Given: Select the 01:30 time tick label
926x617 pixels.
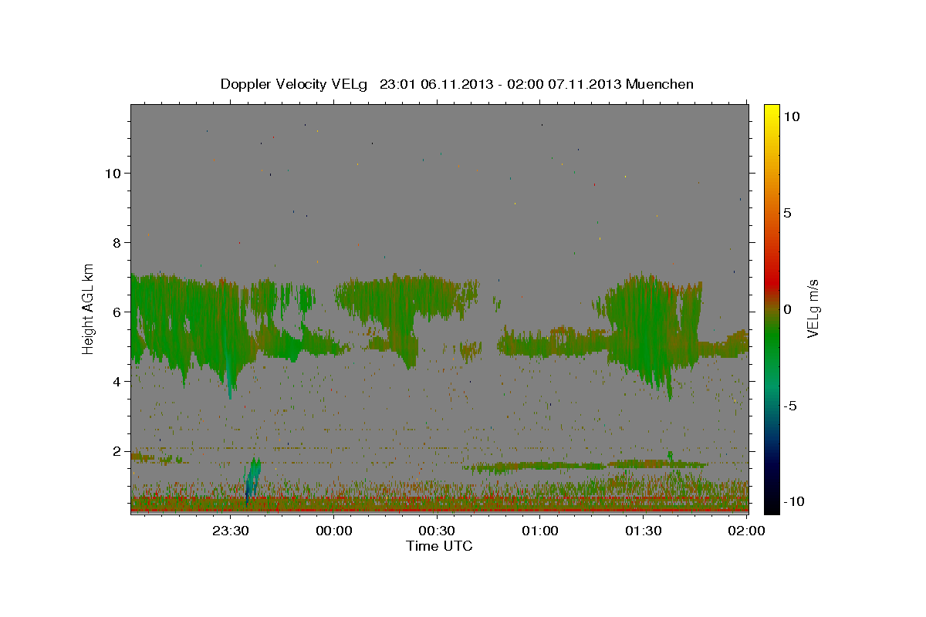Looking at the screenshot, I should click(643, 531).
